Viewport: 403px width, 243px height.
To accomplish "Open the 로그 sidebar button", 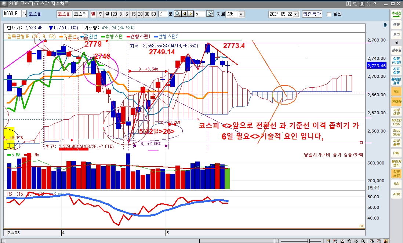I will (396, 35).
